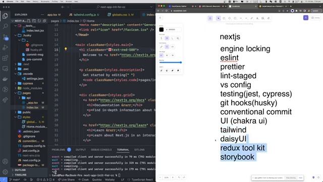Adjust the opacity slider in whiteboard panel
Viewport: 323px width, 182px height.
click(171, 62)
